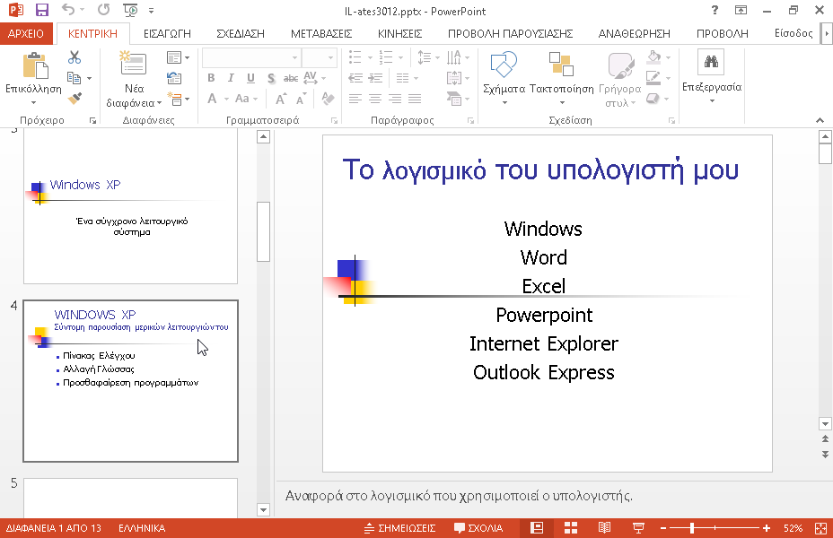
Task: Click the Επικόλληση paste button
Action: pyautogui.click(x=34, y=77)
